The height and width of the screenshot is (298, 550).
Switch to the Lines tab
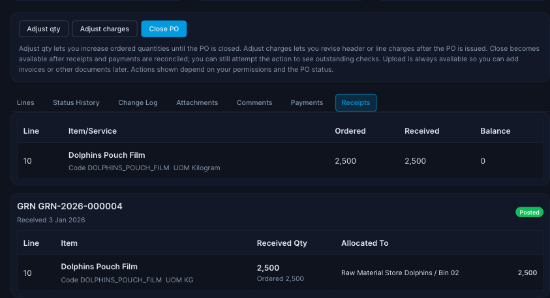[x=26, y=102]
